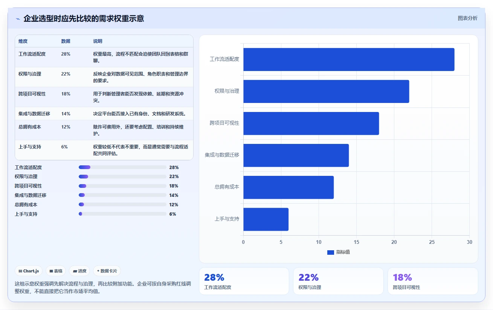Viewport: 493px width, 310px height.
Task: Select the 28% cell in the table
Action: coord(66,54)
